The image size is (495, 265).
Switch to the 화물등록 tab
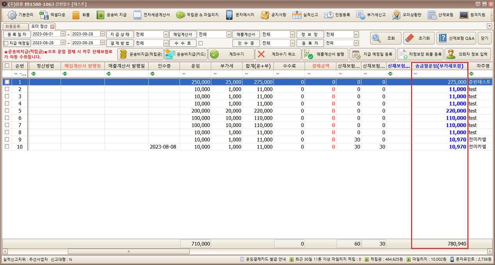(x=14, y=26)
